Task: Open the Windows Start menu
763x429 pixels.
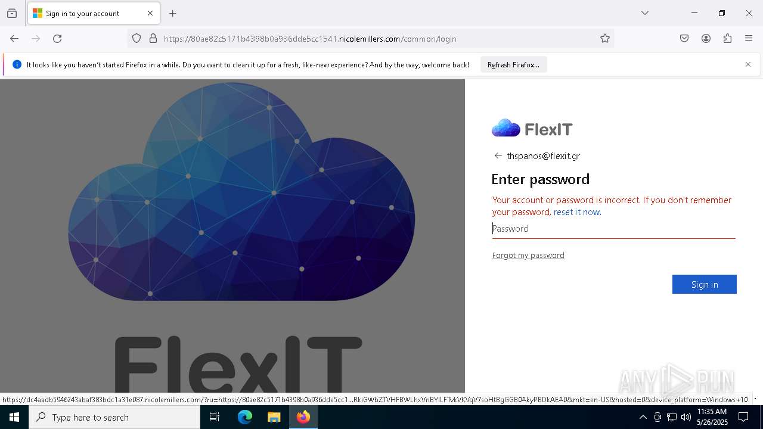Action: point(14,417)
